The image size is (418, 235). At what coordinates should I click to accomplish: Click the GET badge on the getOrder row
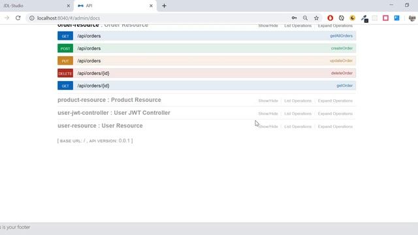coord(65,86)
